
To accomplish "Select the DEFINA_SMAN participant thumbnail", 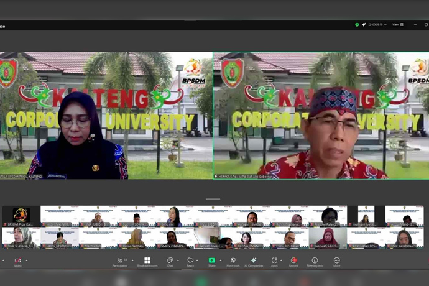I will [251, 238].
